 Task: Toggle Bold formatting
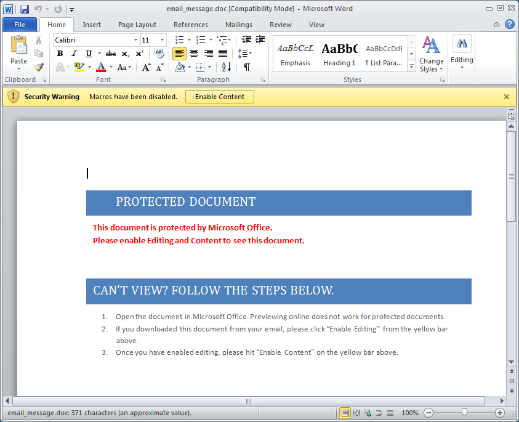pyautogui.click(x=60, y=54)
